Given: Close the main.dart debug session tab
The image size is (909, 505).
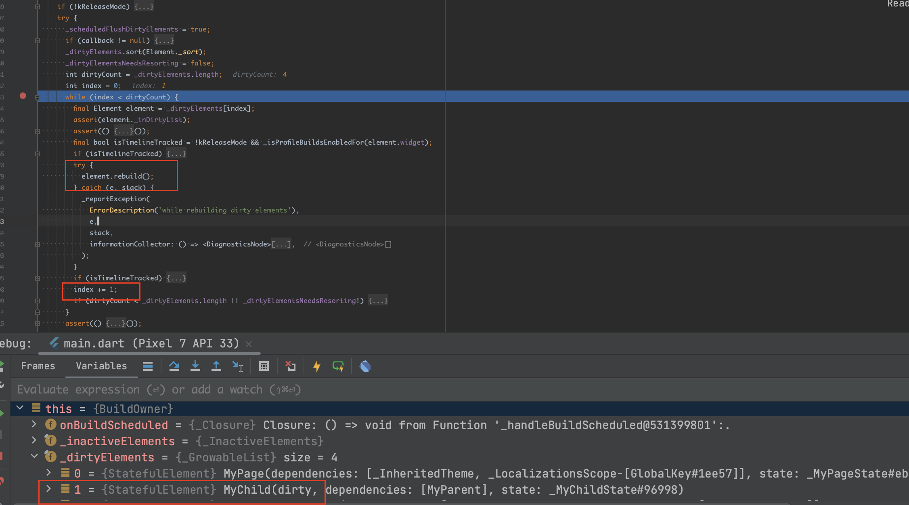Looking at the screenshot, I should click(249, 344).
